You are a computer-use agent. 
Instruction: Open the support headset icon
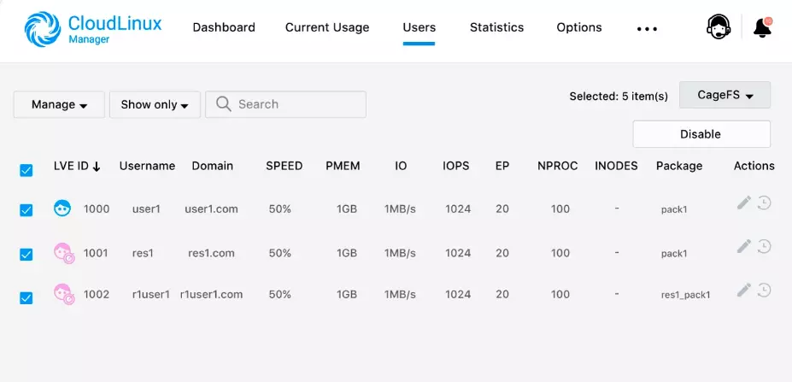(719, 27)
